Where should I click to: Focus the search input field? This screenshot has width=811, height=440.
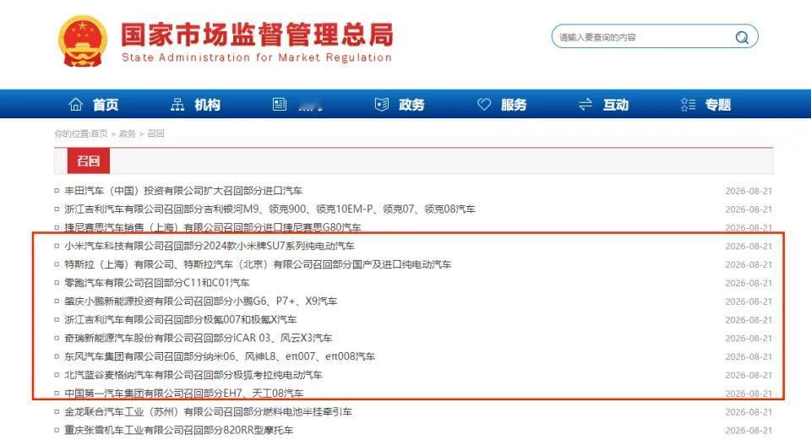[x=644, y=37]
